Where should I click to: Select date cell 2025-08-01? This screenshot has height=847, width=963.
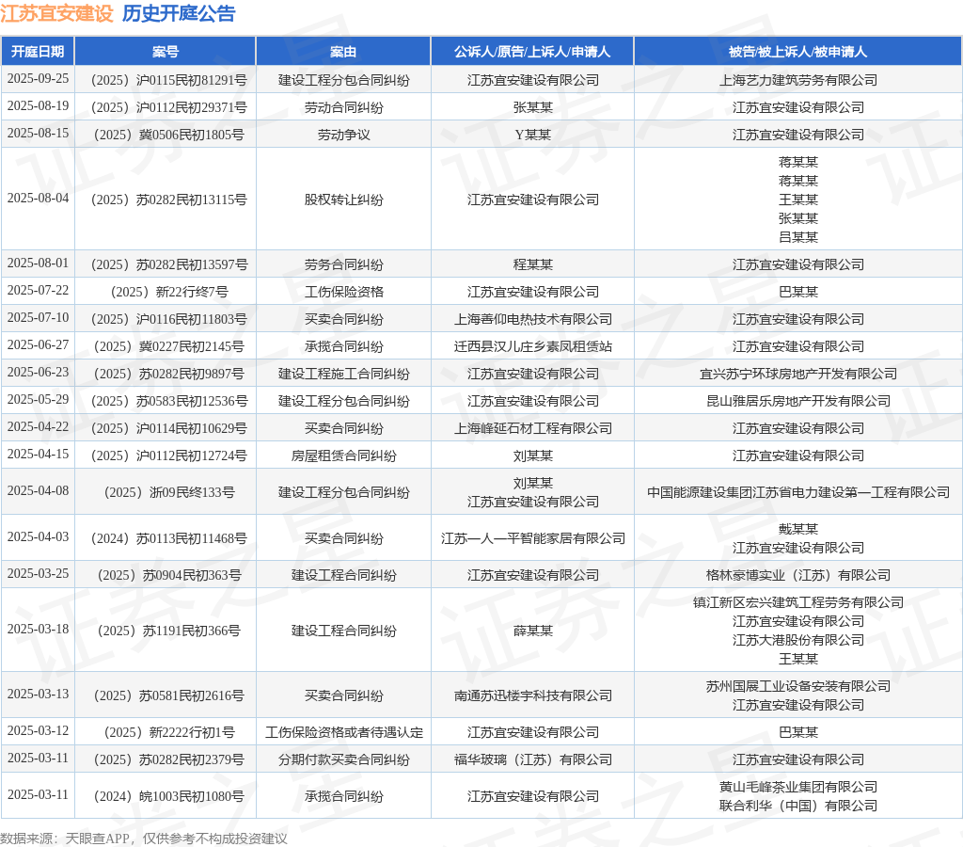point(38,264)
